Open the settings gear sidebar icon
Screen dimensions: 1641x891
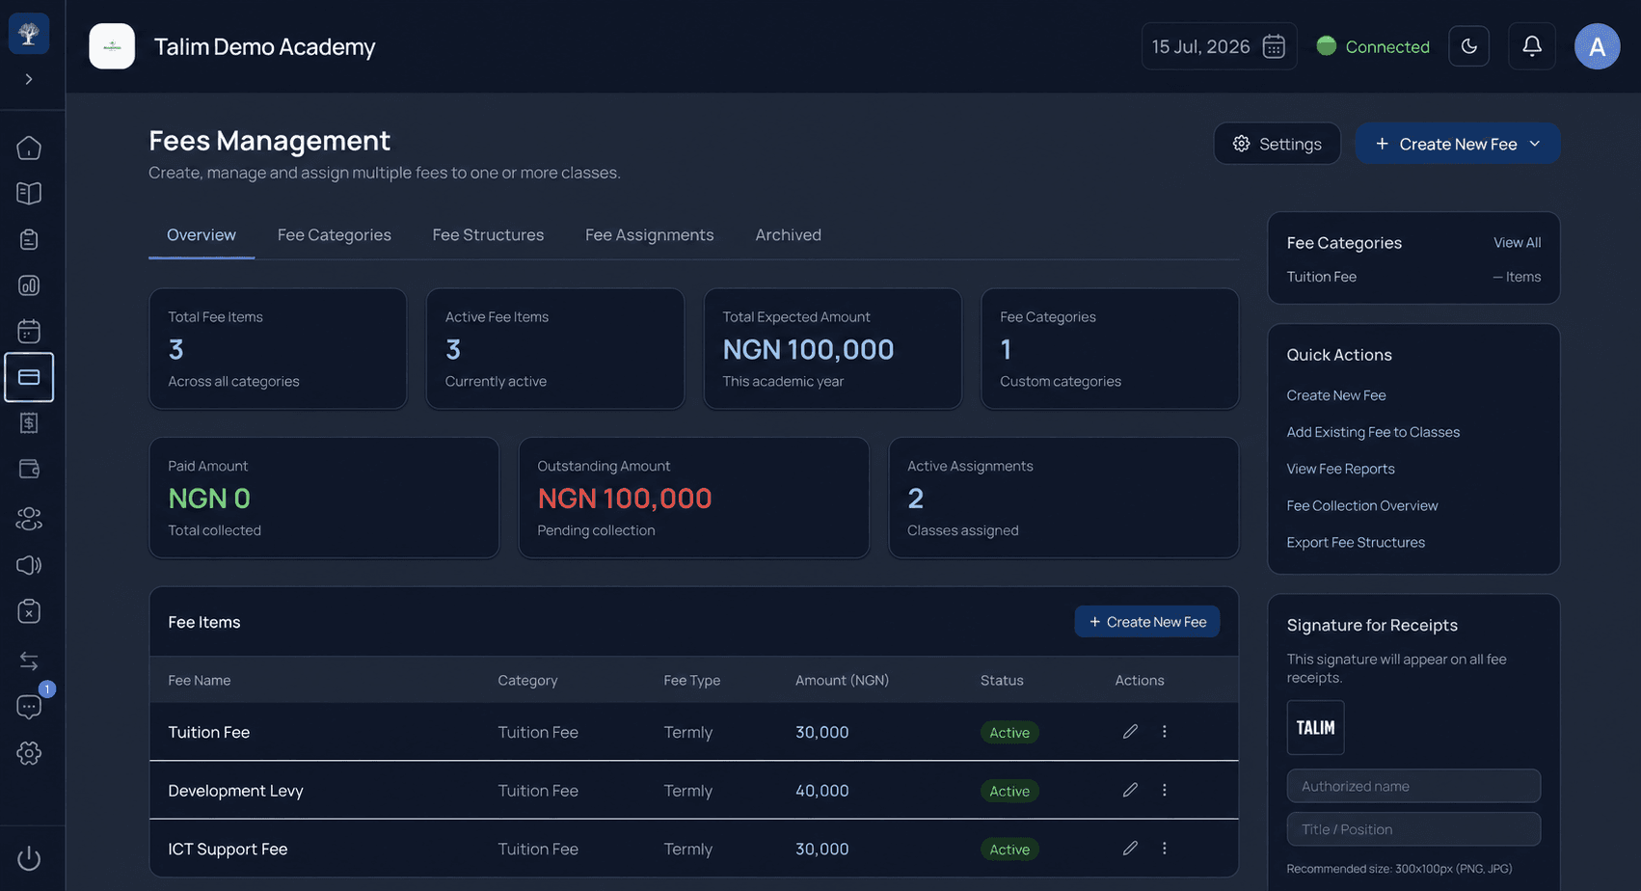click(x=29, y=753)
